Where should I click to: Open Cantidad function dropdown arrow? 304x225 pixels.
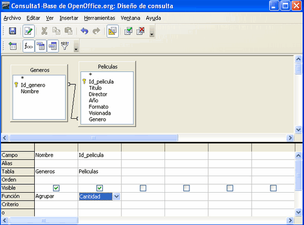[116, 196]
